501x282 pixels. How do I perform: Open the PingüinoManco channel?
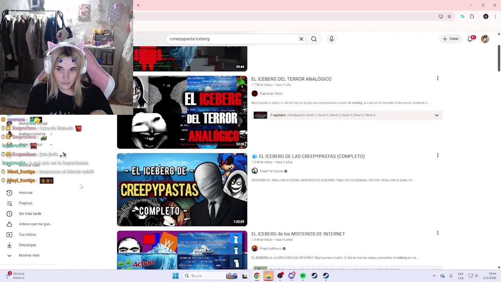click(270, 249)
